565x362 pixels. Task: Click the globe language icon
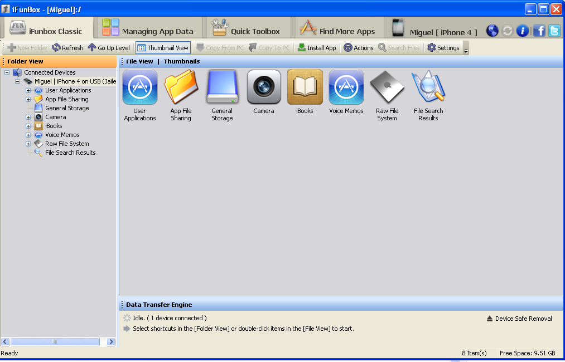click(x=492, y=31)
